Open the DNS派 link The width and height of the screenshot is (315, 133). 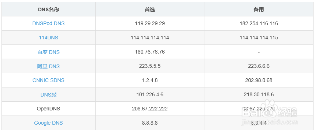[48, 95]
